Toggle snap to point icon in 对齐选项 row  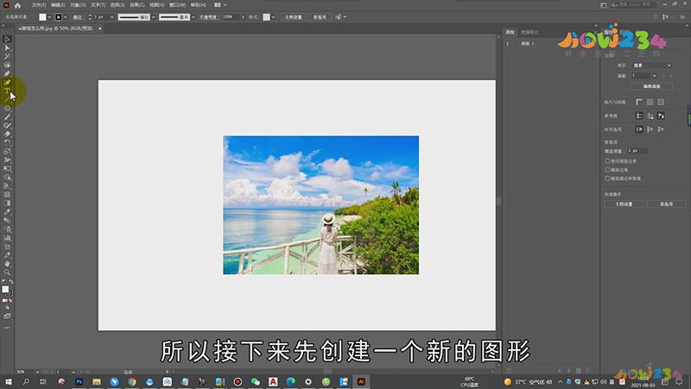click(639, 129)
